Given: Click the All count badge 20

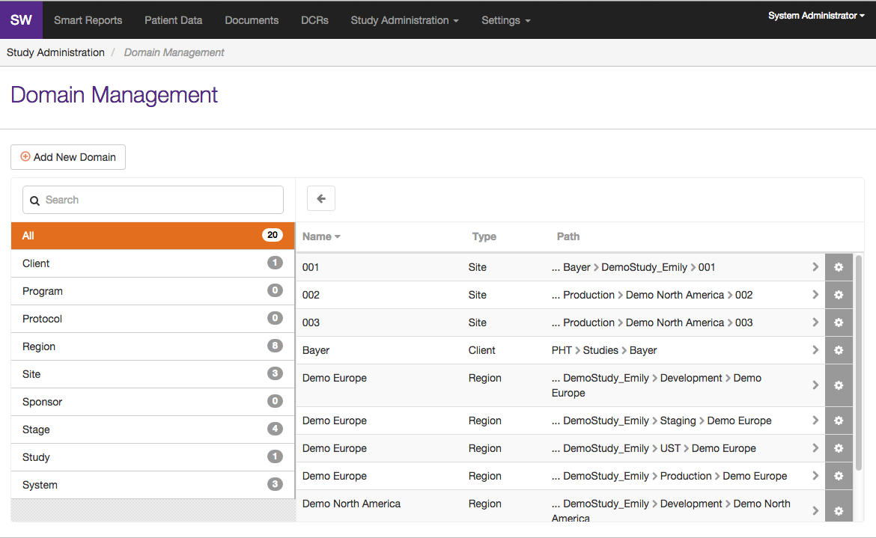Looking at the screenshot, I should (x=273, y=235).
